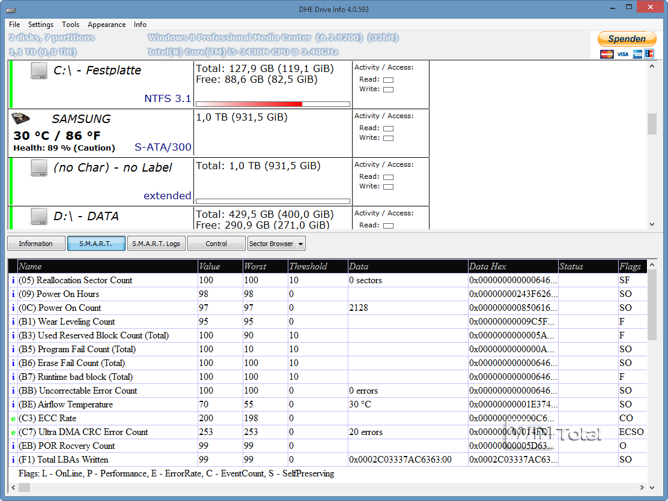Image resolution: width=668 pixels, height=501 pixels.
Task: Click the Write activity indicator for (no Char) partition
Action: (x=388, y=187)
